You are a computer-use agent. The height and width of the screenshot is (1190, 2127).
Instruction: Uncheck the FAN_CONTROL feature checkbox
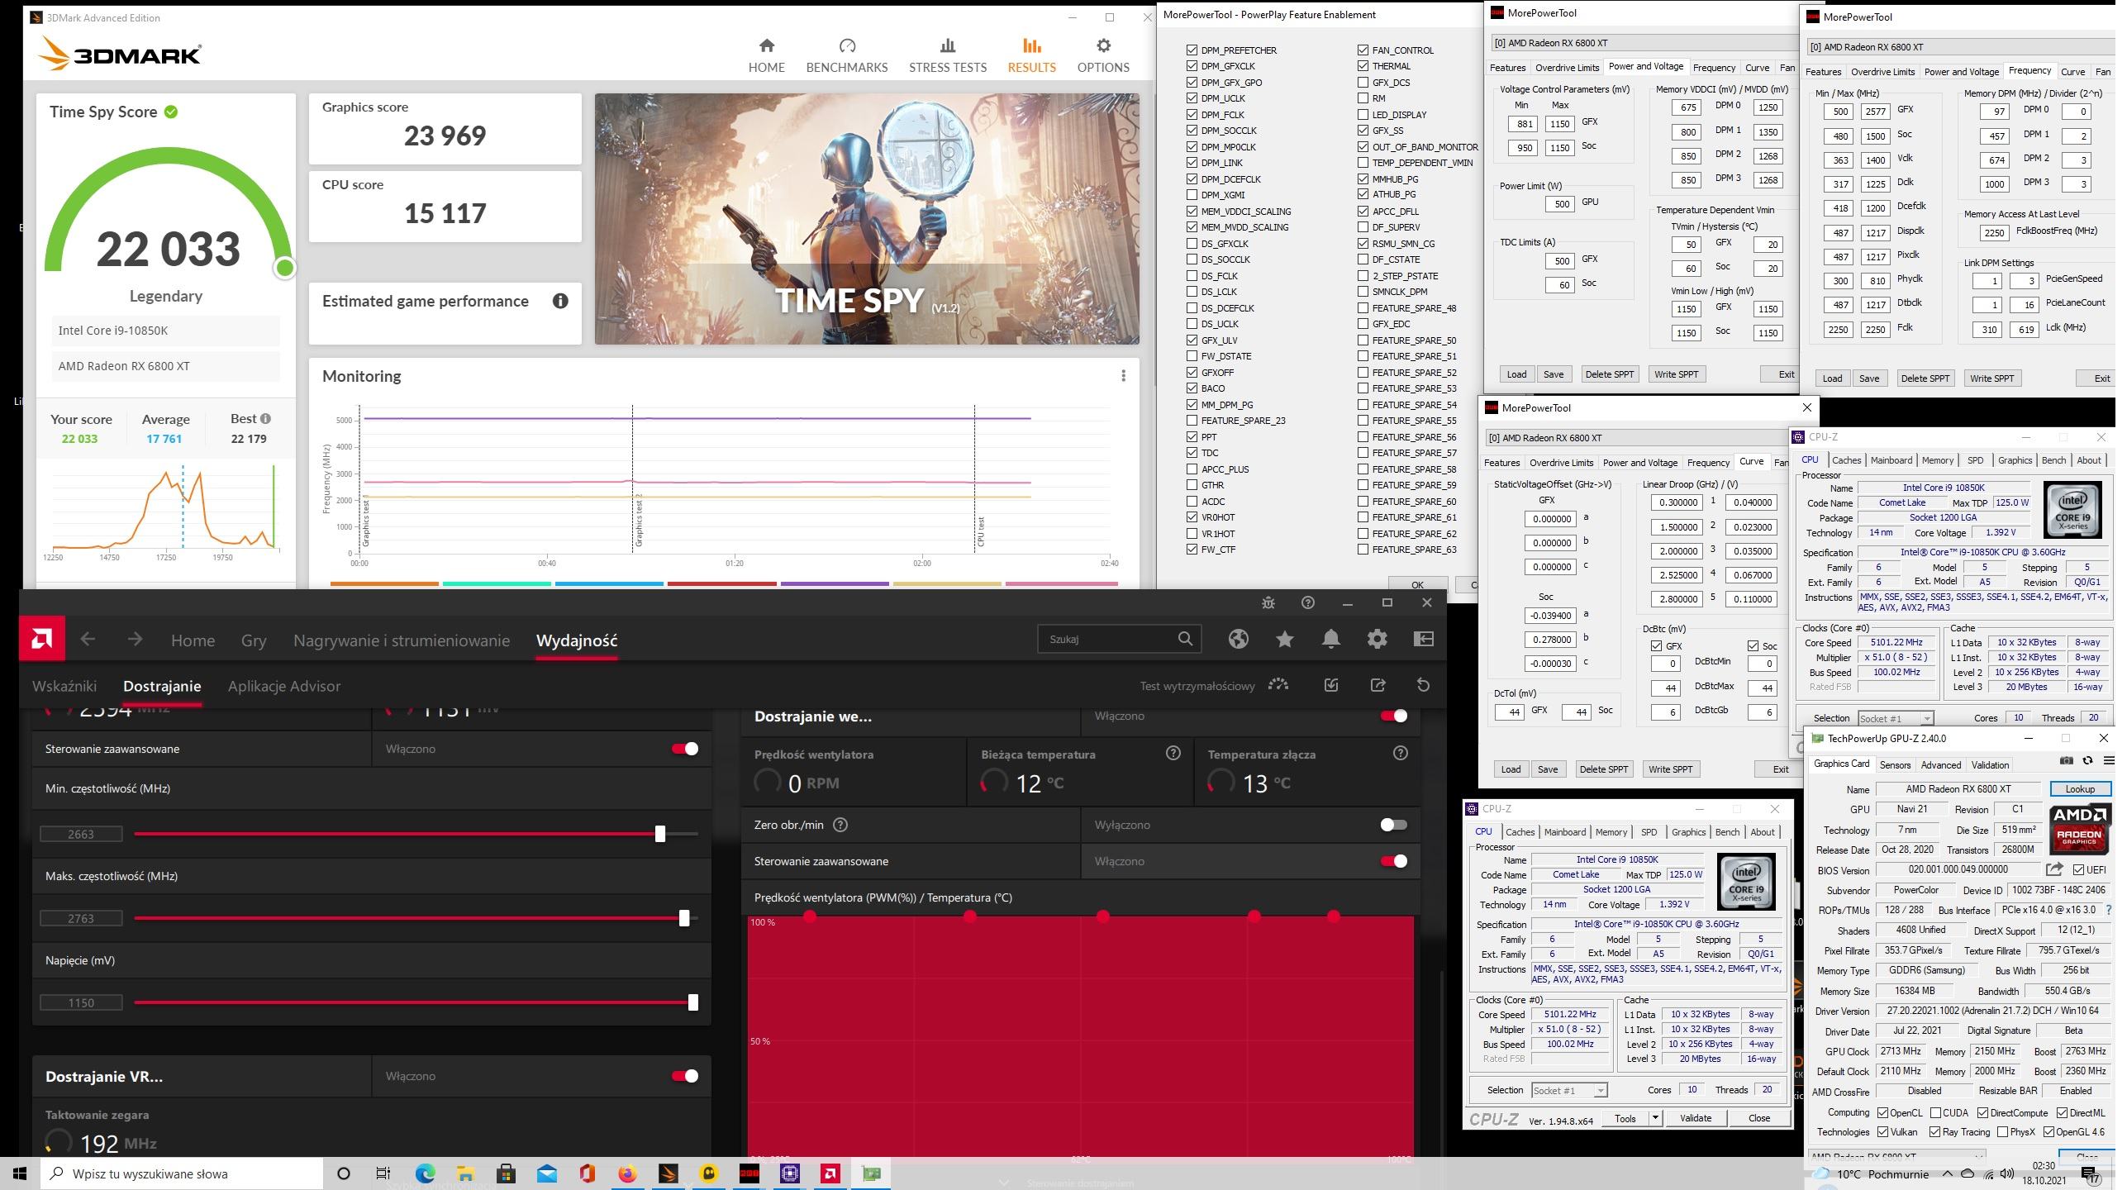tap(1363, 50)
